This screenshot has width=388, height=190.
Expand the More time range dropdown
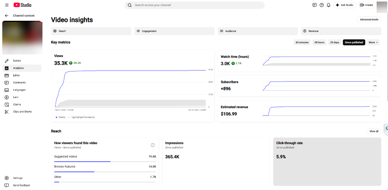[x=373, y=42]
